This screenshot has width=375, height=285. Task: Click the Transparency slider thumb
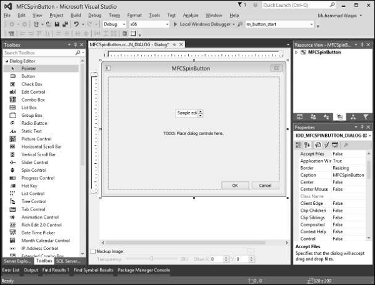click(152, 259)
